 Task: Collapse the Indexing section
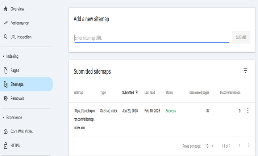[4, 57]
